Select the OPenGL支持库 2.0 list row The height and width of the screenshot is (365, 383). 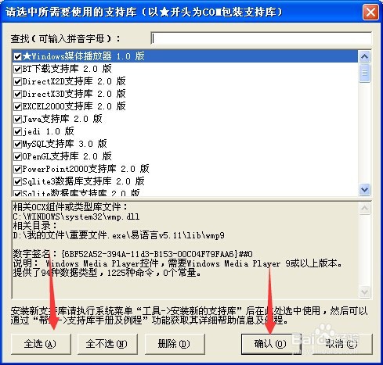click(x=186, y=156)
